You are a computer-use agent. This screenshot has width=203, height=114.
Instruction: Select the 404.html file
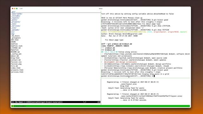click(x=15, y=40)
